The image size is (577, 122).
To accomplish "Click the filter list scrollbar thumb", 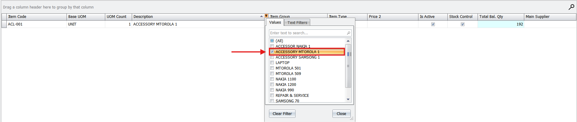I will click(348, 66).
